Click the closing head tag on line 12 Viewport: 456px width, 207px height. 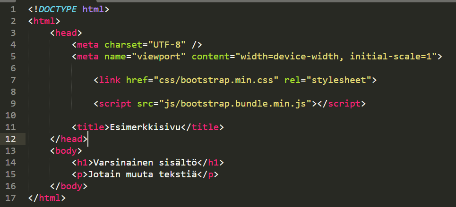(x=69, y=139)
